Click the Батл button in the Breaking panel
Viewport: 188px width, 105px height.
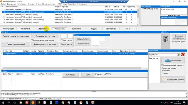point(88,75)
